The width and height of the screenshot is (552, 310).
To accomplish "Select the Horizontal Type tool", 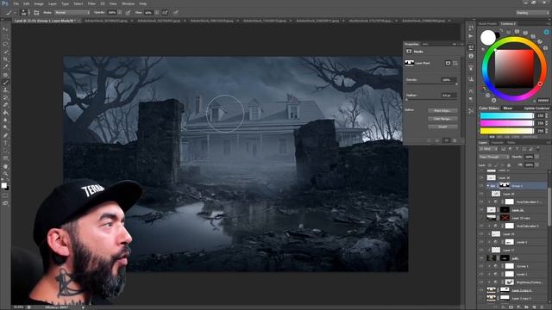I will click(x=5, y=143).
